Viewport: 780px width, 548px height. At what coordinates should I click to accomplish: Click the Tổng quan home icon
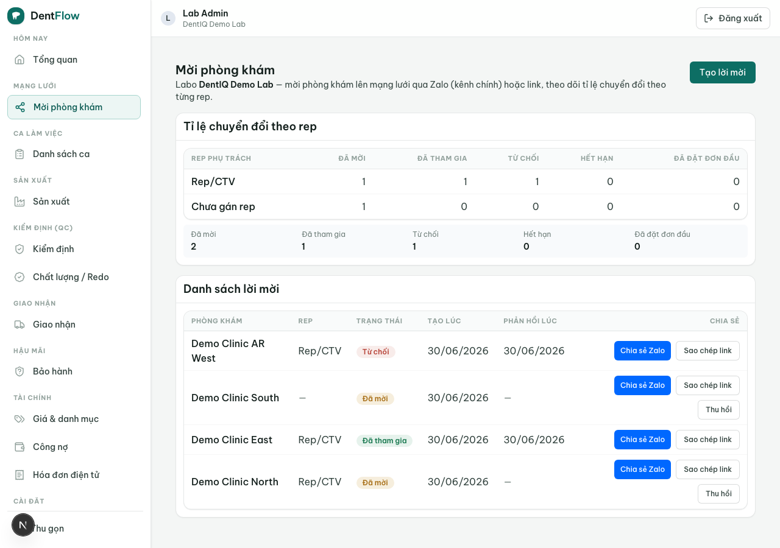pyautogui.click(x=19, y=60)
